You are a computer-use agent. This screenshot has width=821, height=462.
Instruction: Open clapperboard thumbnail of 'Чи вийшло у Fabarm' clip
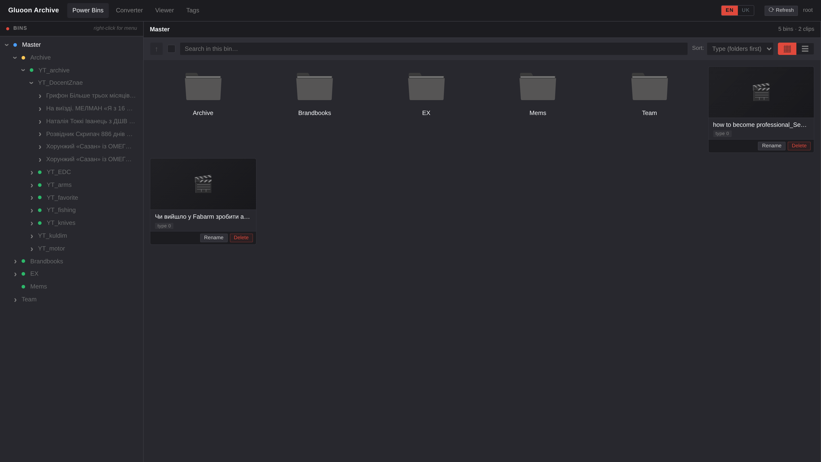point(203,184)
